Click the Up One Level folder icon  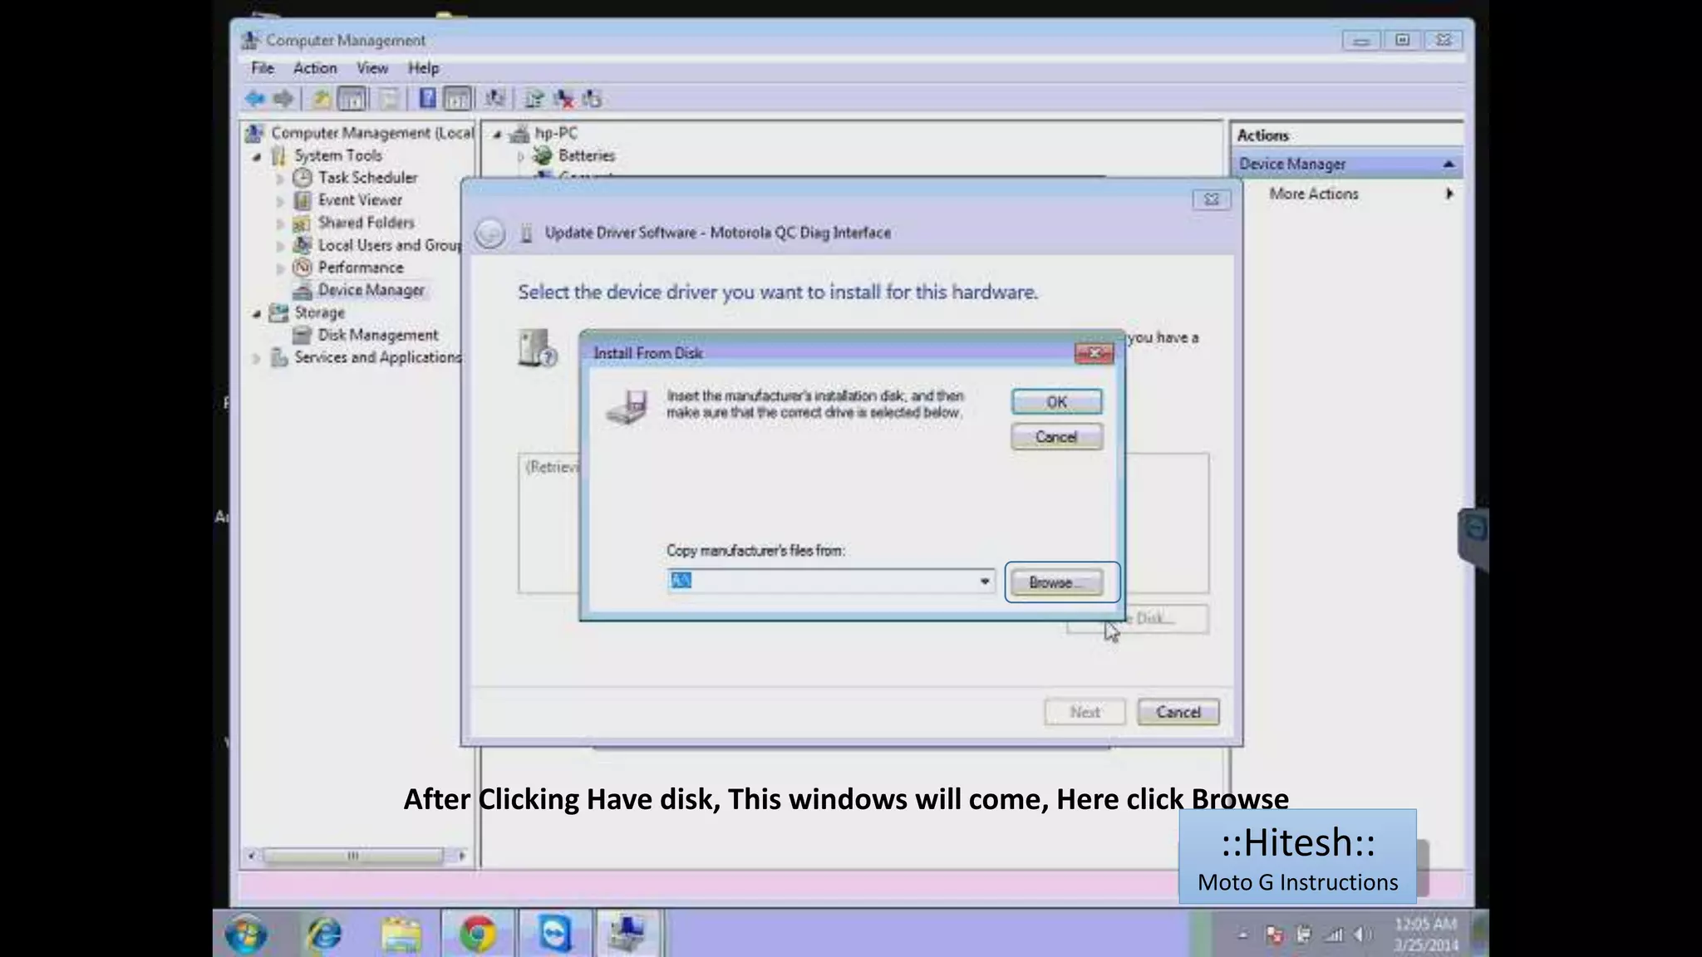pyautogui.click(x=321, y=99)
